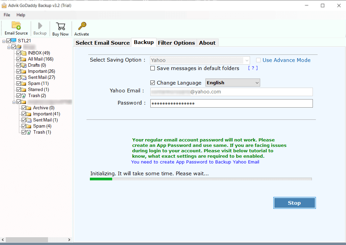
Task: Collapse the second blurred account node
Action: click(x=14, y=102)
